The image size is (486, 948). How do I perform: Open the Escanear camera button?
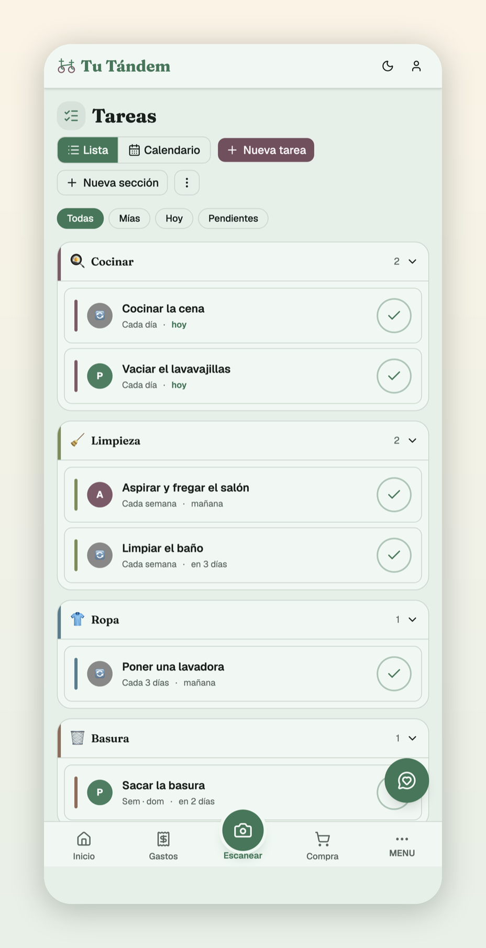(243, 831)
